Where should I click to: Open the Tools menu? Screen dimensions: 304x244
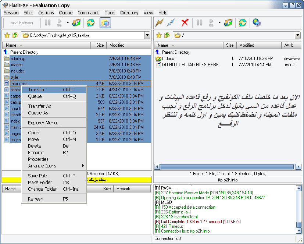tap(110, 13)
